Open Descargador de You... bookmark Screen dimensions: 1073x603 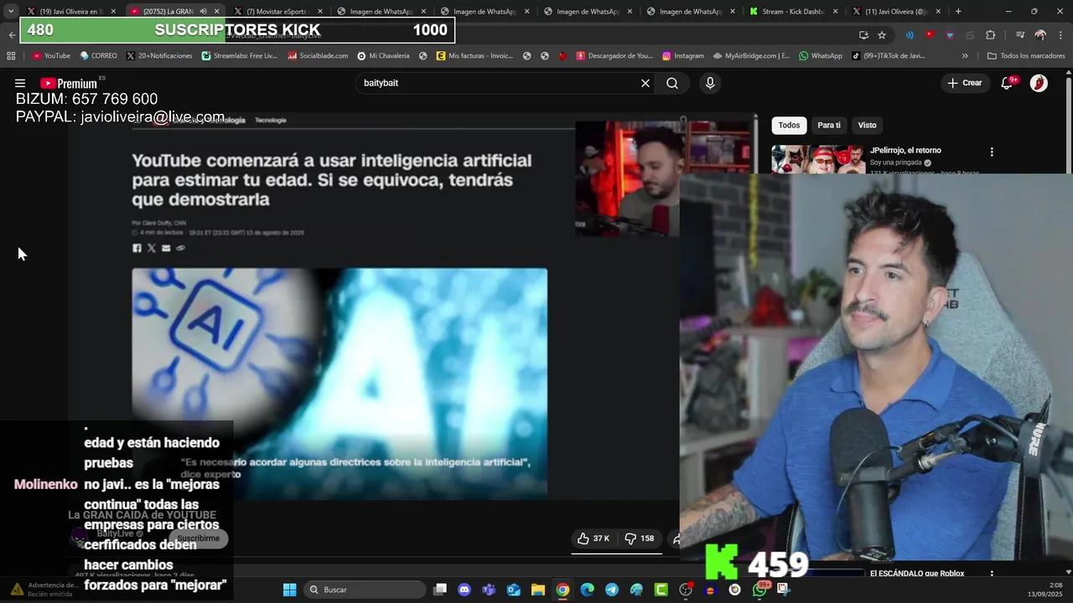click(614, 56)
